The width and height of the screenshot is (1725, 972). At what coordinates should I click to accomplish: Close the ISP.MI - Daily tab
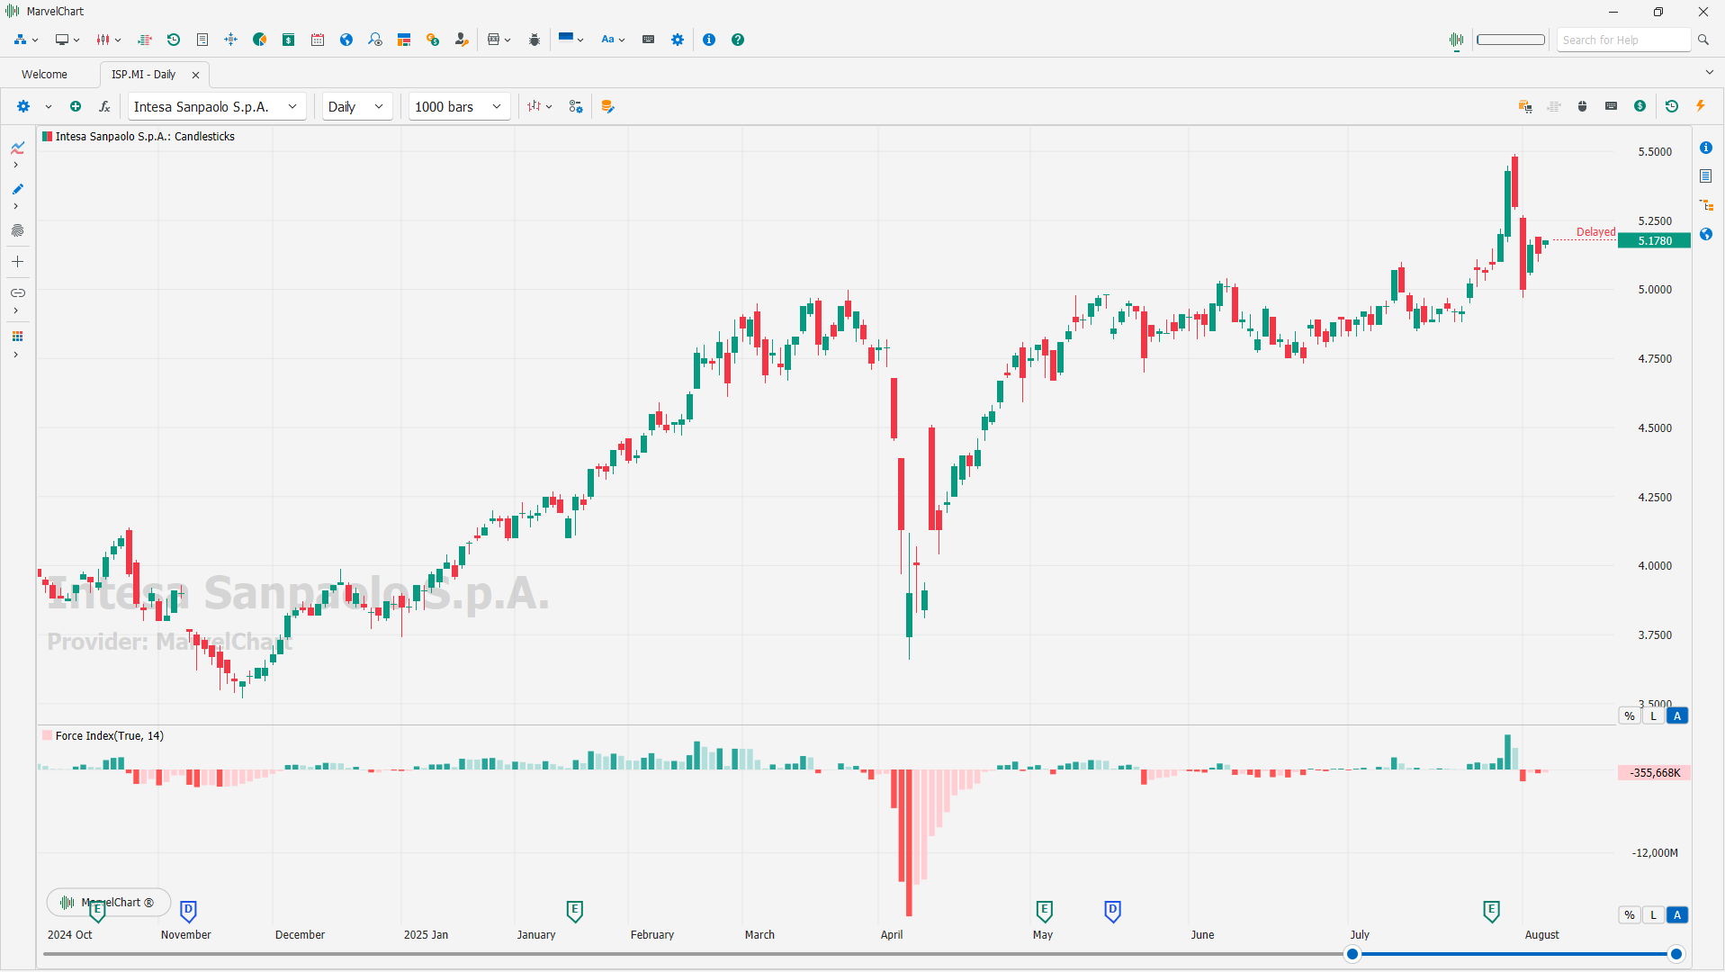click(195, 75)
